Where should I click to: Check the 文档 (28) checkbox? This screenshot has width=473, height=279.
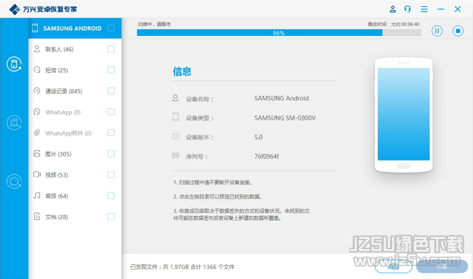111,216
